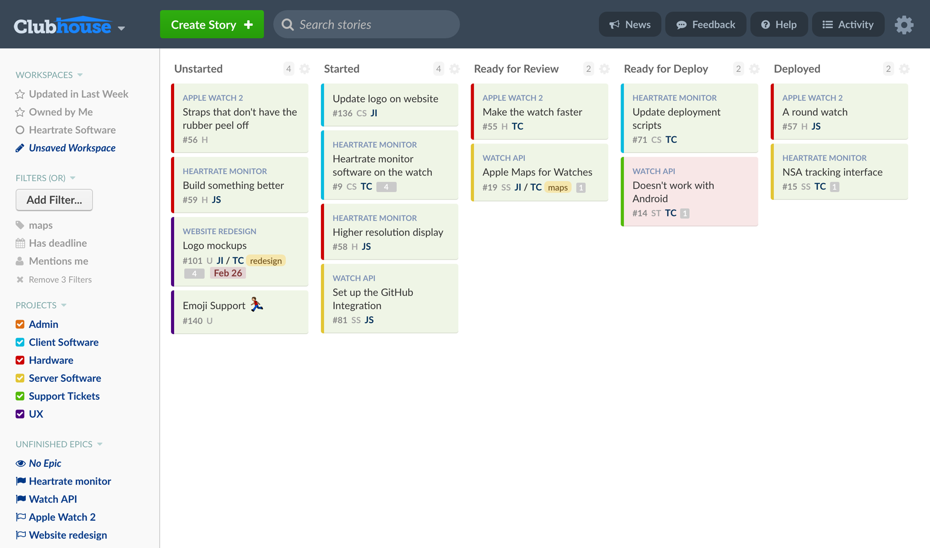Open the Activity feed
Viewport: 930px width, 548px height.
pyautogui.click(x=848, y=24)
